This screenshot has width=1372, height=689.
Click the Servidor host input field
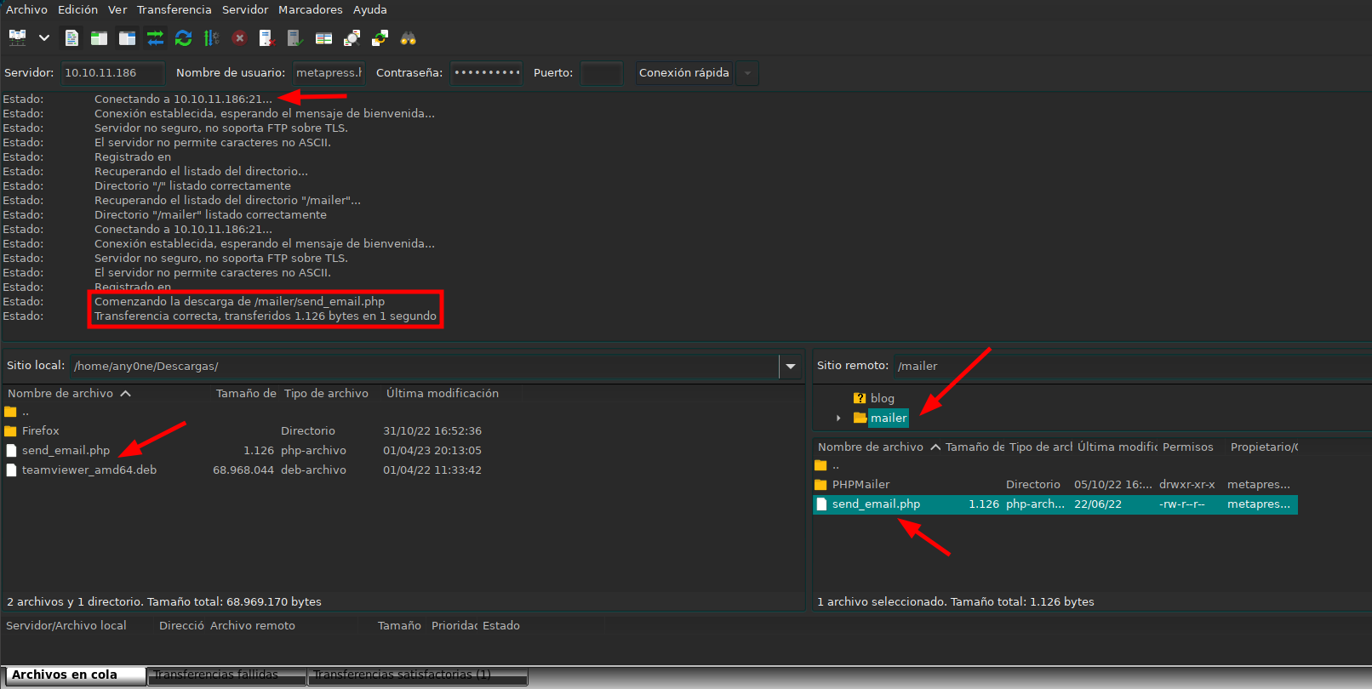pyautogui.click(x=111, y=73)
